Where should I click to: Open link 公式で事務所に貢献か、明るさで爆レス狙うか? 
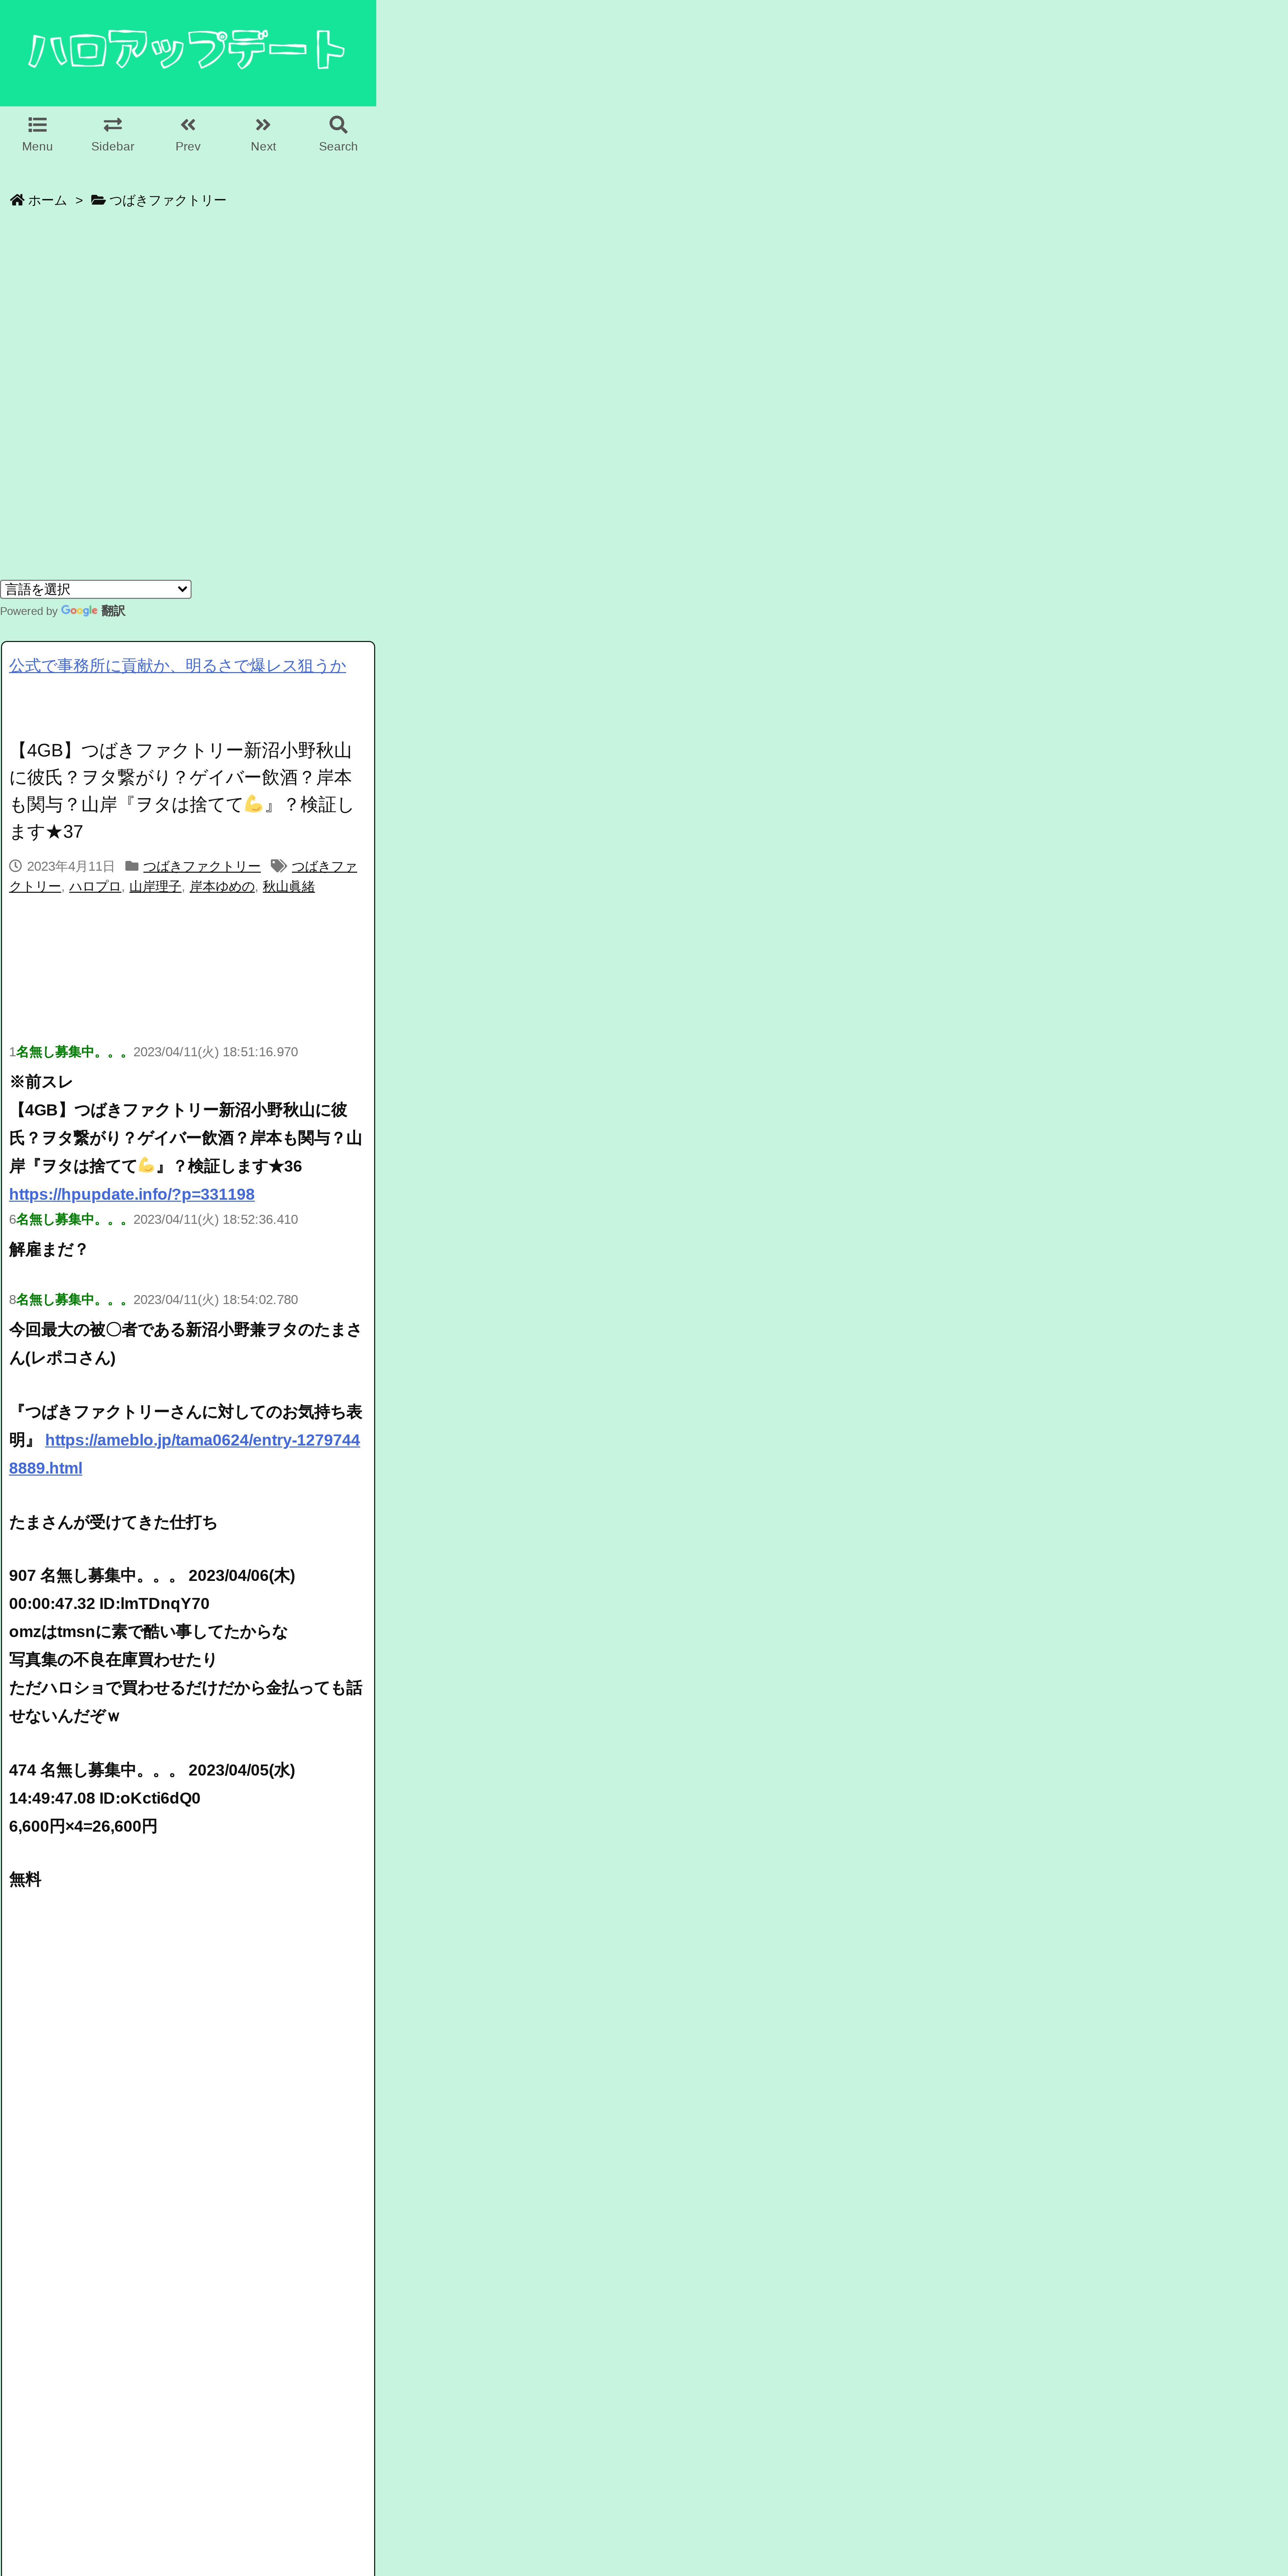[x=178, y=666]
